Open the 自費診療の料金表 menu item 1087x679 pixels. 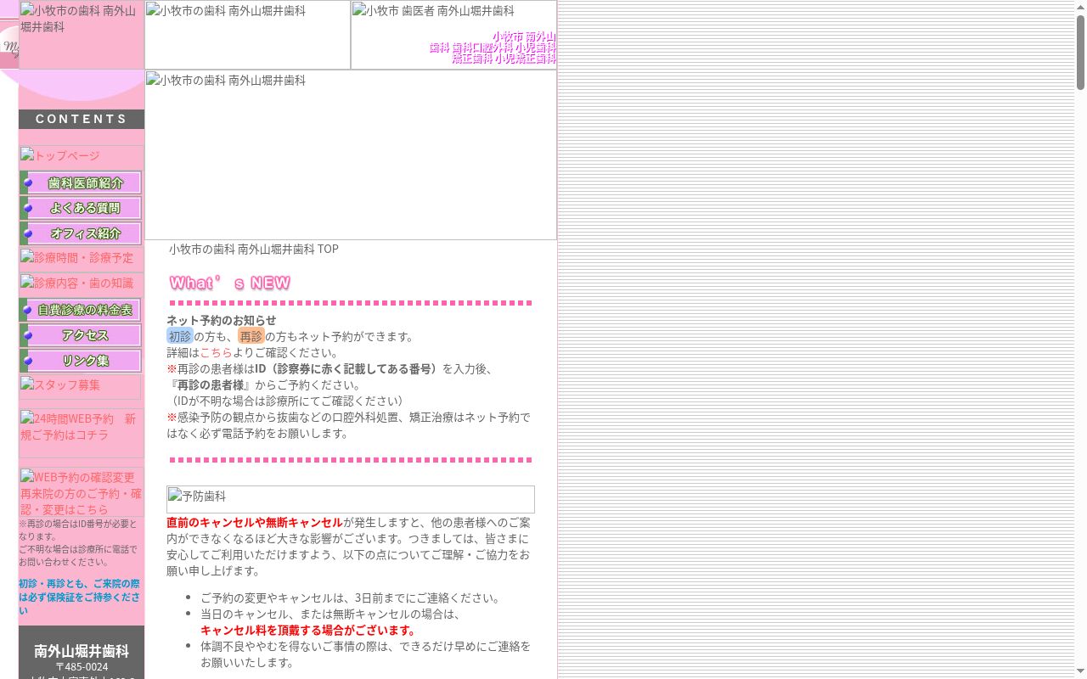[81, 310]
